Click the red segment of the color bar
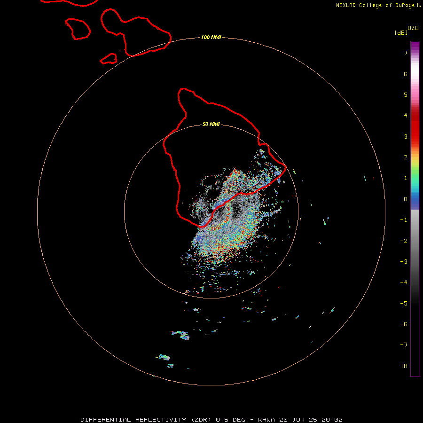The width and height of the screenshot is (423, 423). [415, 125]
